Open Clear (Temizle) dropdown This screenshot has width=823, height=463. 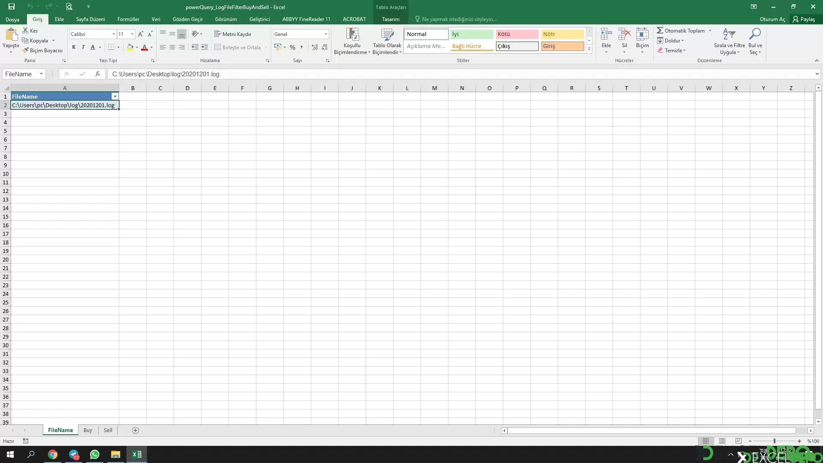click(672, 50)
